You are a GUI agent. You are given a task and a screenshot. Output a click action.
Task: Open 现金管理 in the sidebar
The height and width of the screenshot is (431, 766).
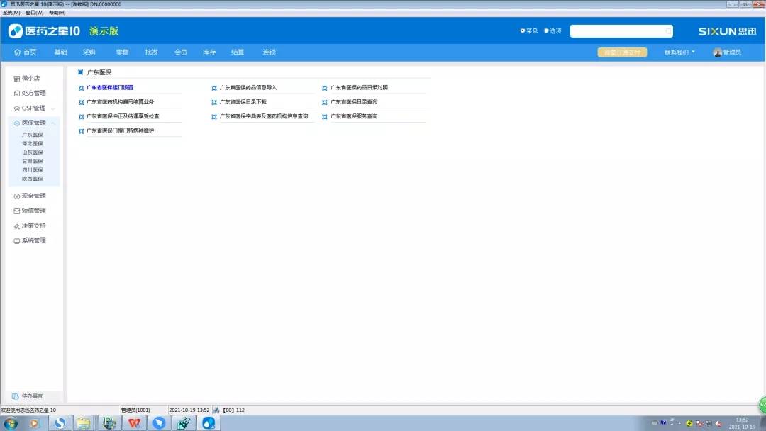30,196
